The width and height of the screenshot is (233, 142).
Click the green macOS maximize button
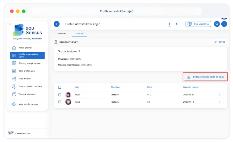point(24,11)
